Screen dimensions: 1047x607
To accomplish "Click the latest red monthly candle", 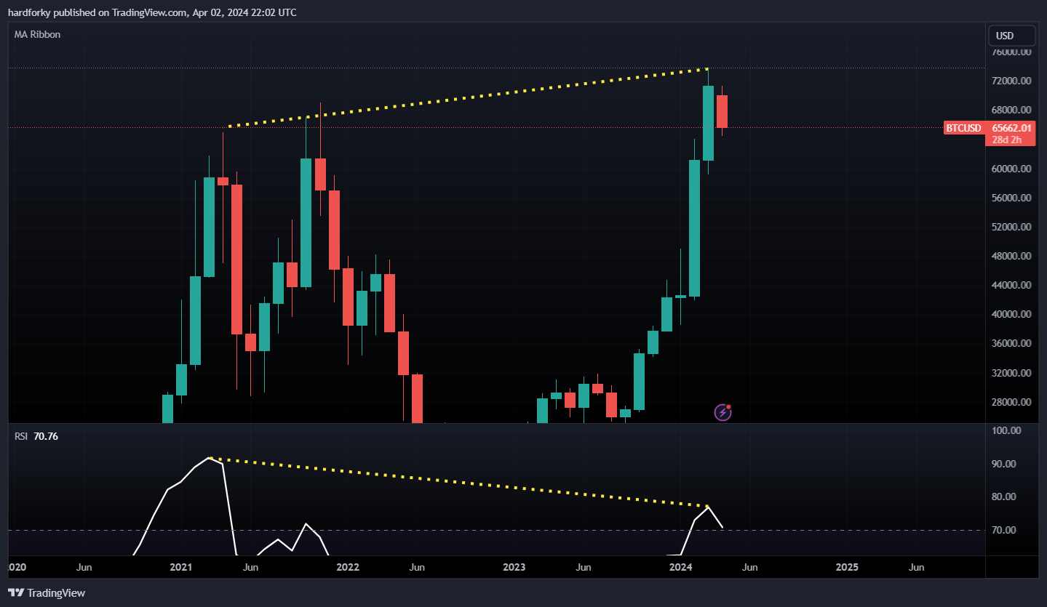I will 722,111.
